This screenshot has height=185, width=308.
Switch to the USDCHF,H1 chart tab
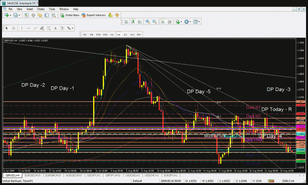point(152,175)
